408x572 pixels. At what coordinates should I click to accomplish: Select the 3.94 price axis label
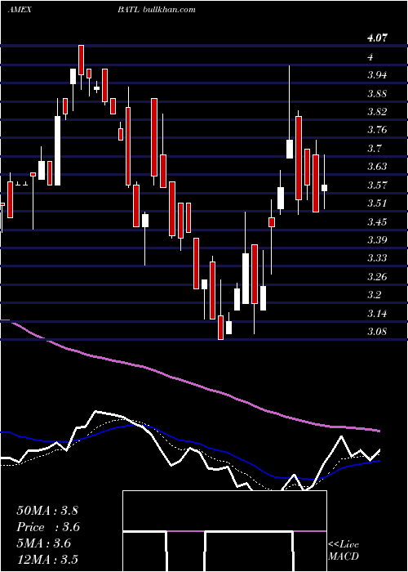click(377, 75)
